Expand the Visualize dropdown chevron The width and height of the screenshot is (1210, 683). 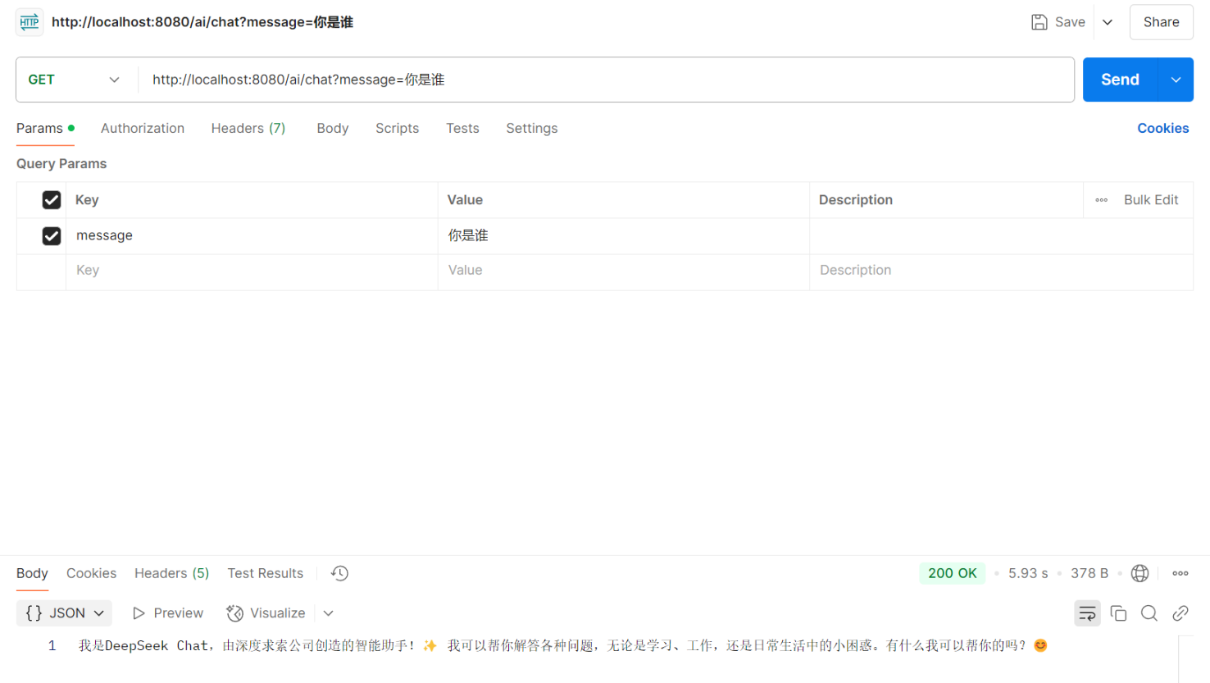329,613
